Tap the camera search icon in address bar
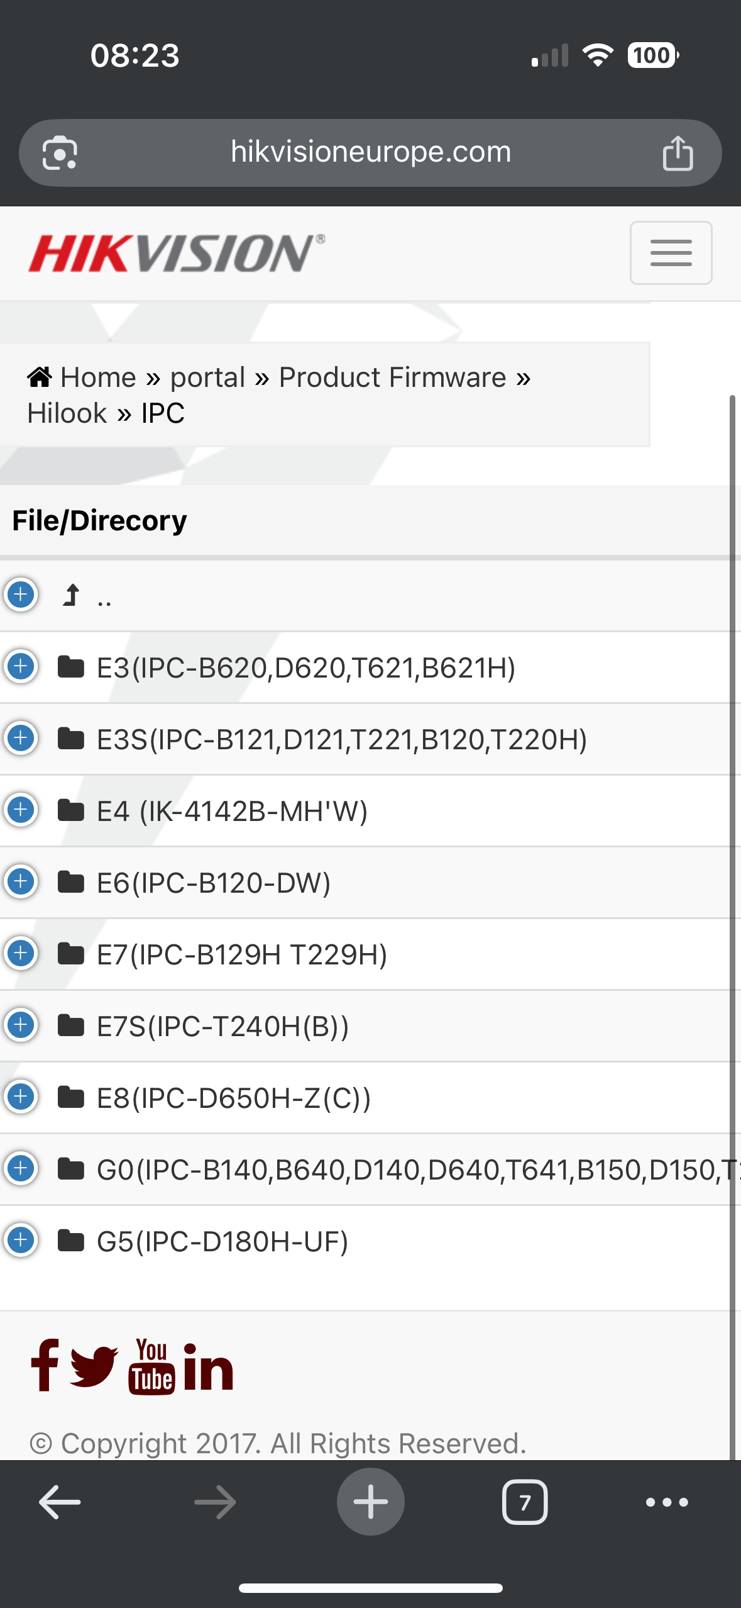The width and height of the screenshot is (741, 1608). point(60,153)
